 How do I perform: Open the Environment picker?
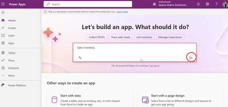(x=170, y=4)
